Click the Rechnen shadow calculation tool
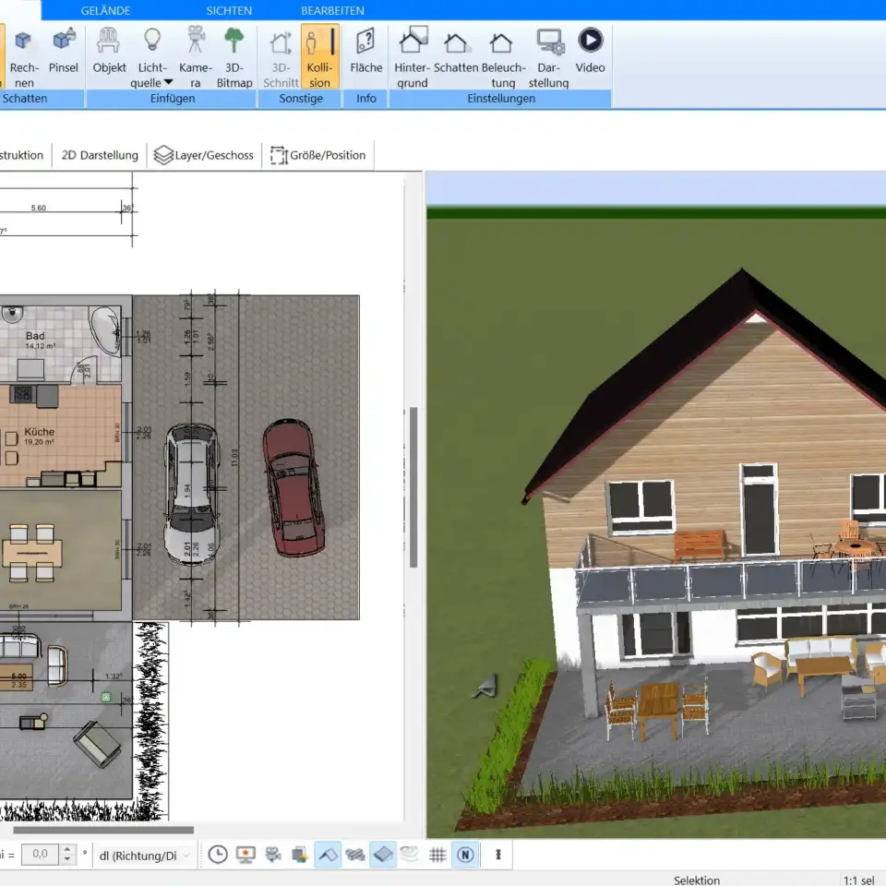Viewport: 886px width, 886px height. pos(24,56)
